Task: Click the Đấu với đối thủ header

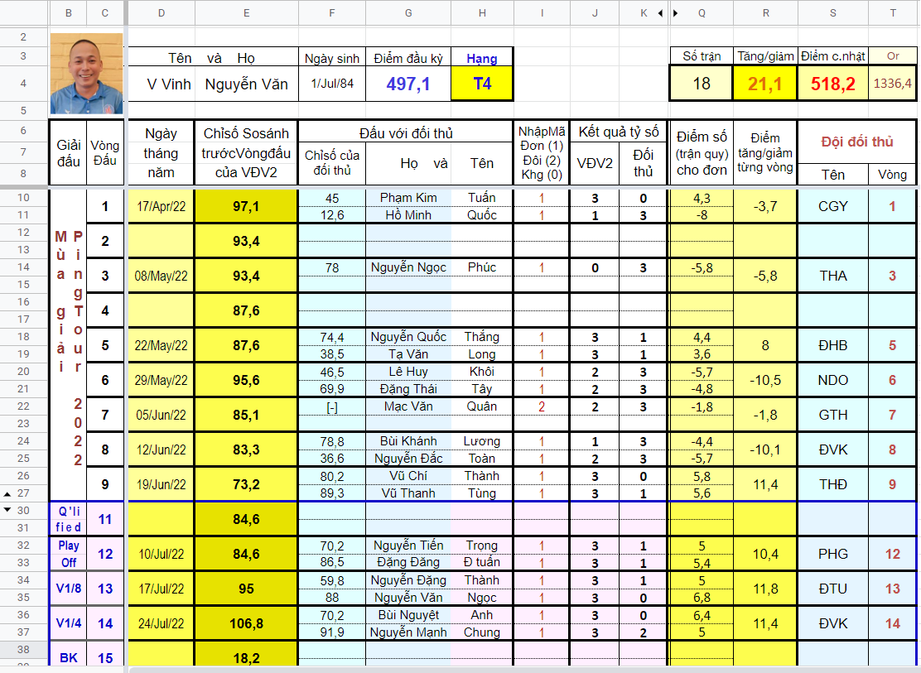Action: pos(406,133)
